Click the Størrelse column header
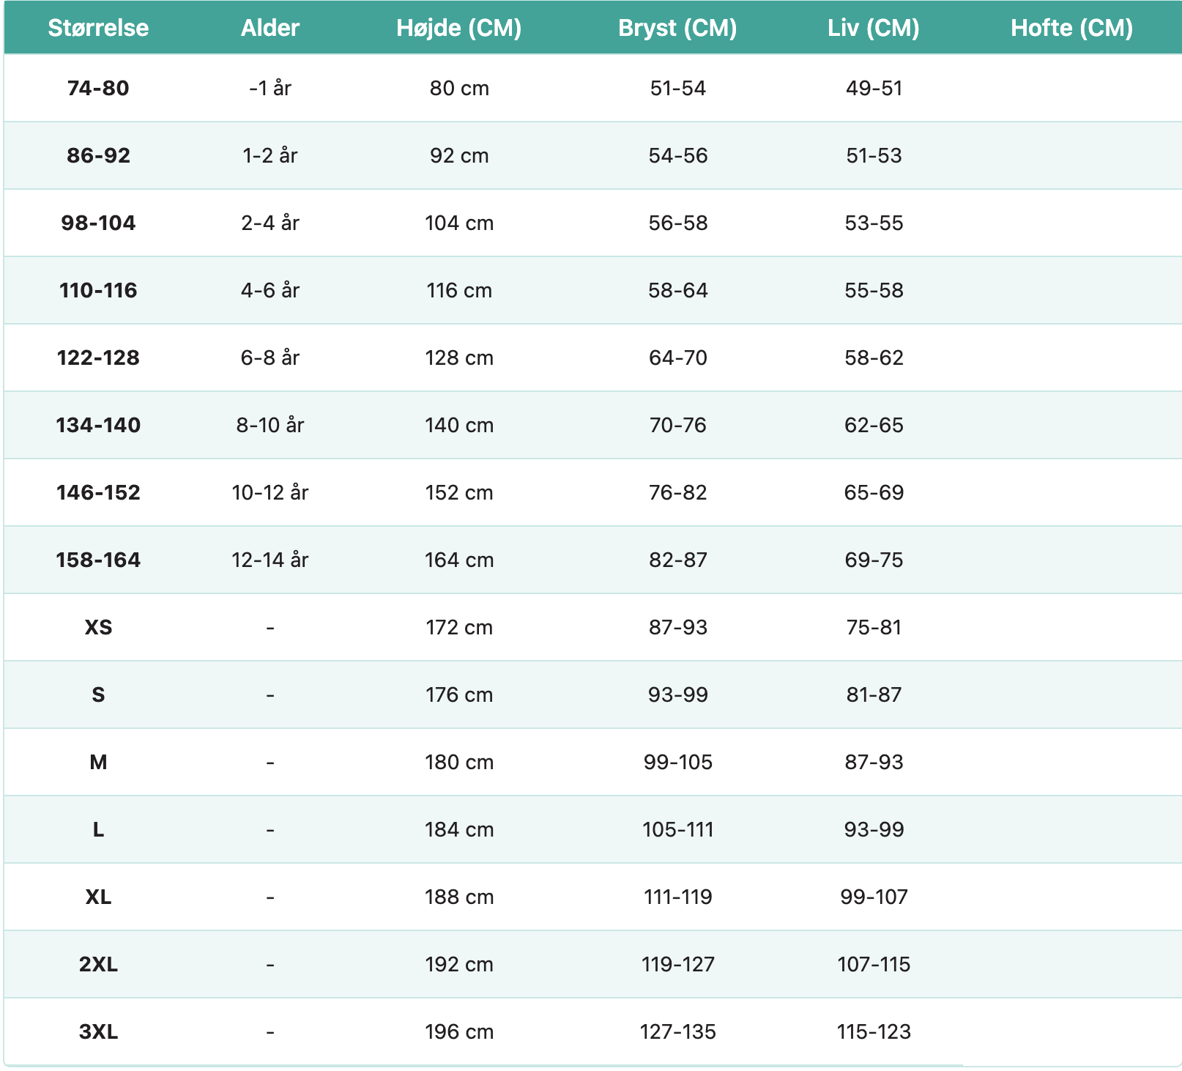Image resolution: width=1182 pixels, height=1071 pixels. pos(98,28)
